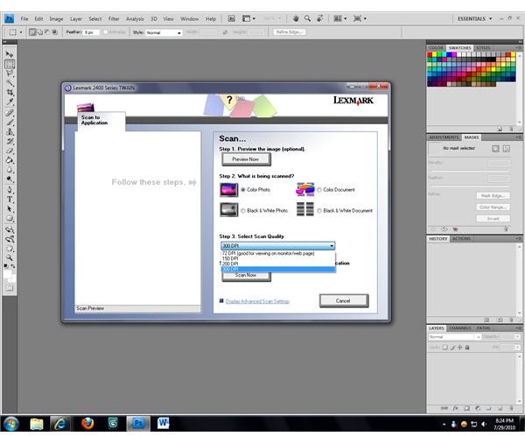
Task: Select the Magic Wand tool
Action: (x=10, y=82)
